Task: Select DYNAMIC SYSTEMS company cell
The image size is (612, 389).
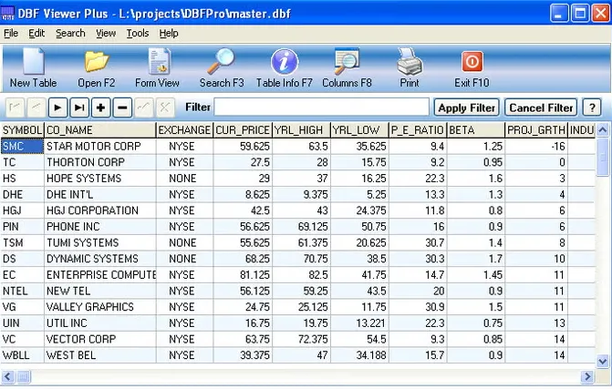Action: point(100,259)
